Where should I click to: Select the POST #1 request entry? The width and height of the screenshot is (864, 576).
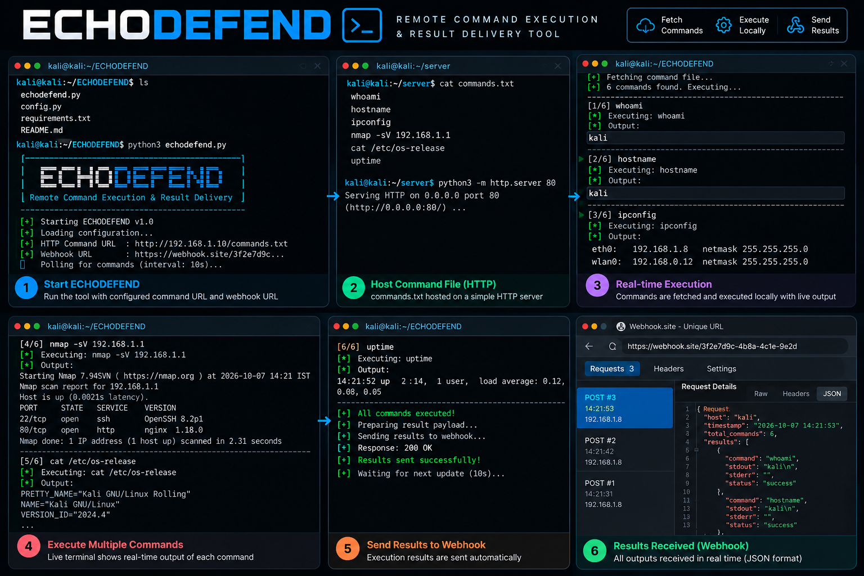pos(625,493)
